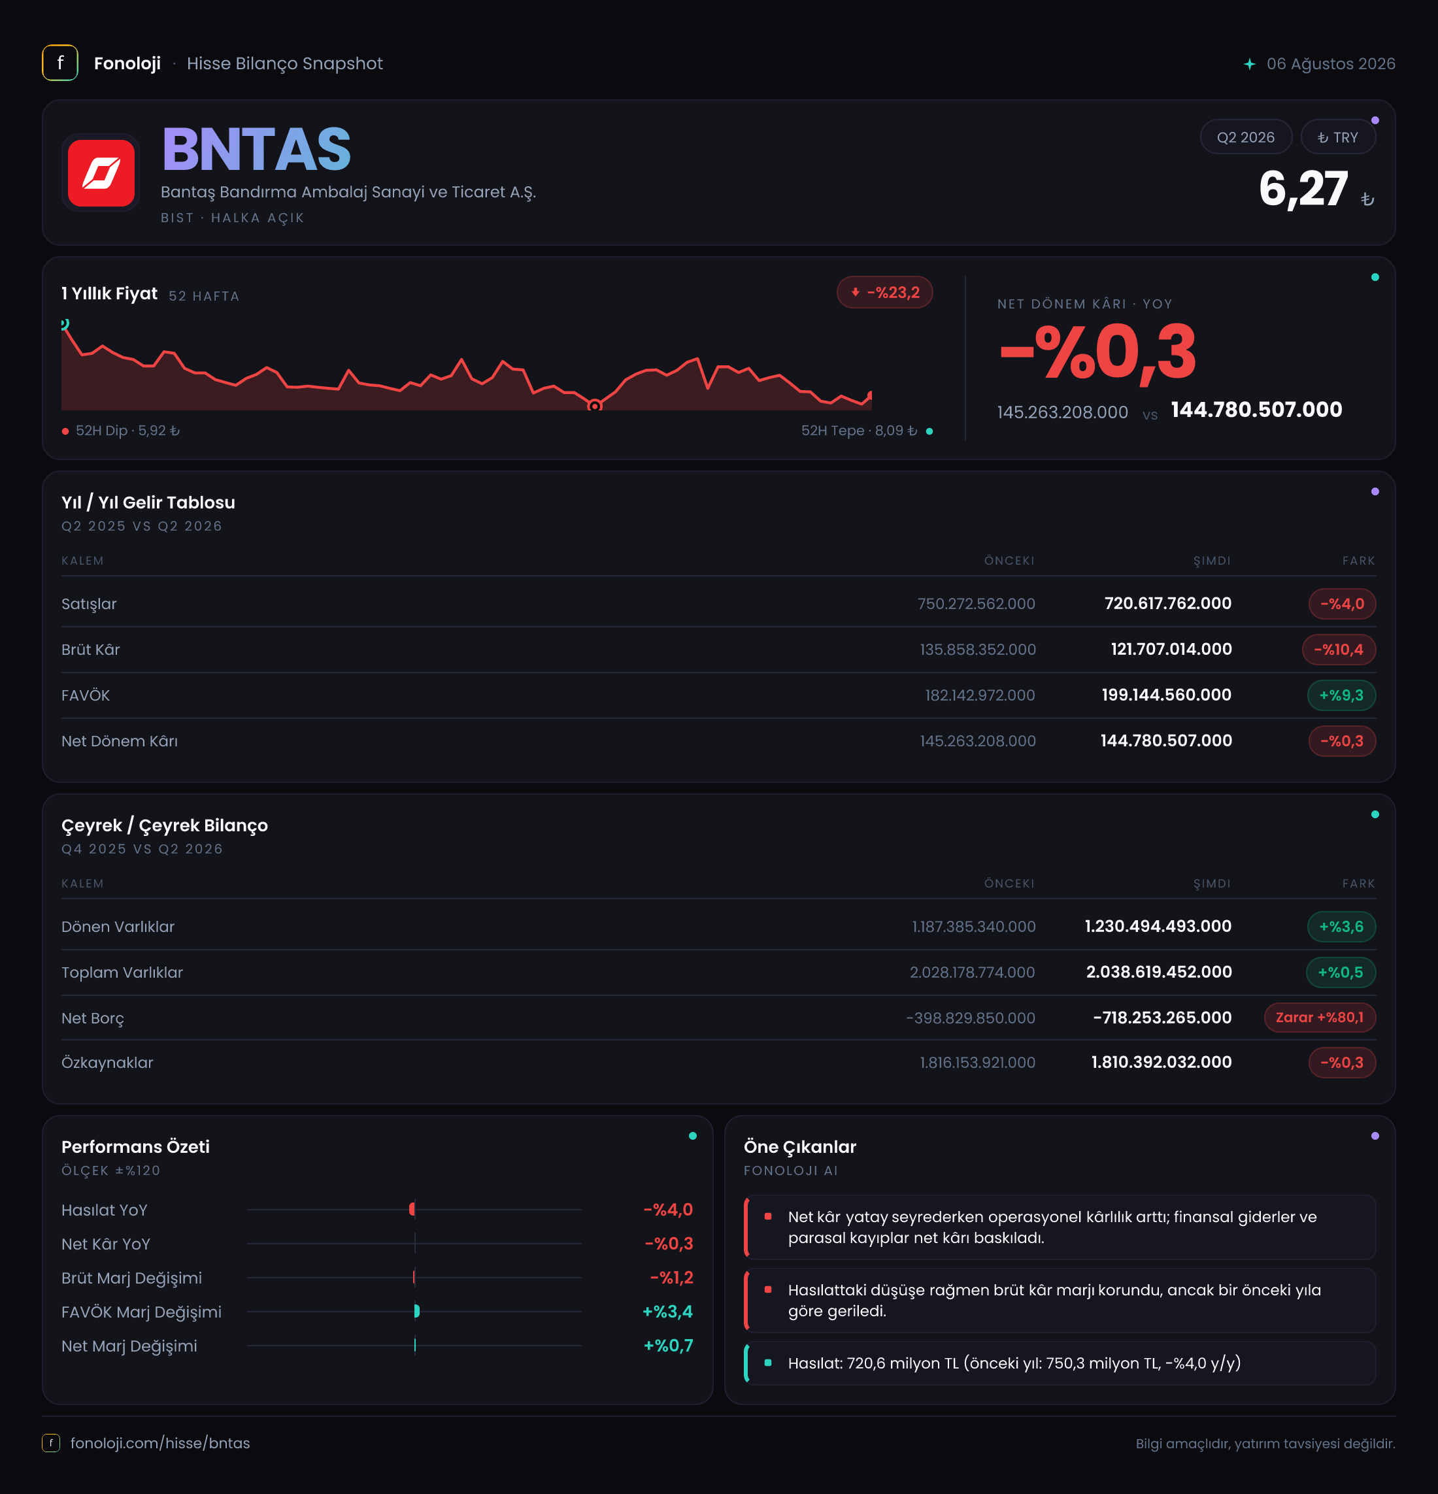Click the Satışlar -%4,0 change badge

click(x=1342, y=604)
